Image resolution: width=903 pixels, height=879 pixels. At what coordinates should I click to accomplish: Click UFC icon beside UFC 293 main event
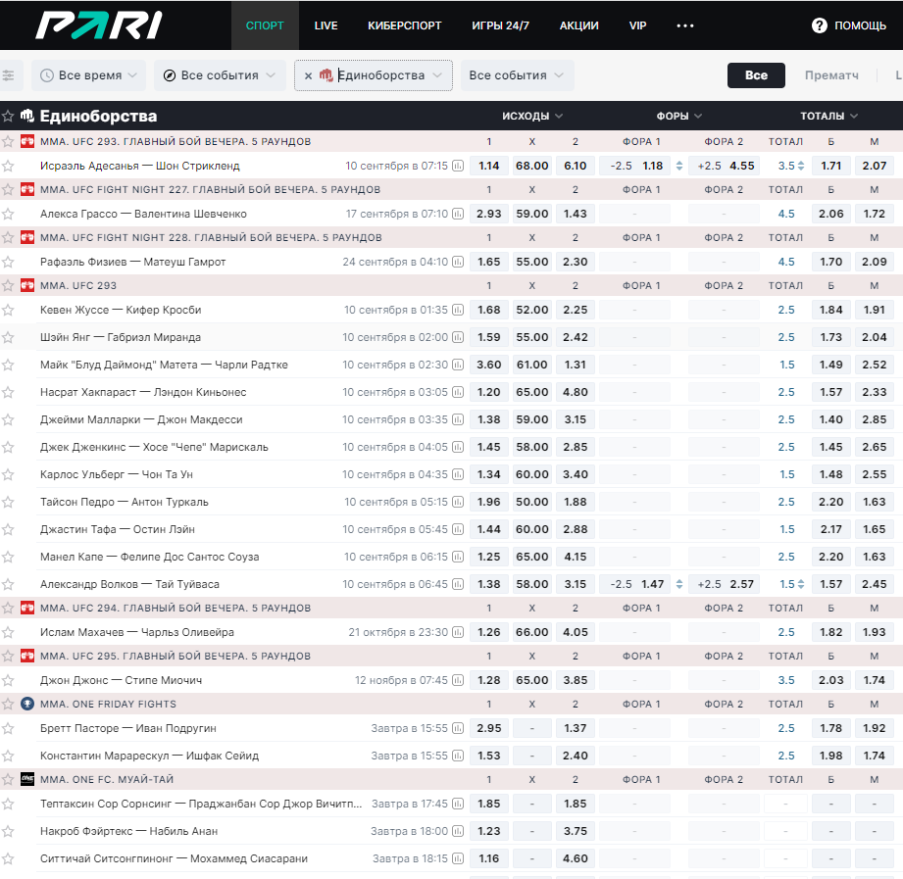coord(27,142)
